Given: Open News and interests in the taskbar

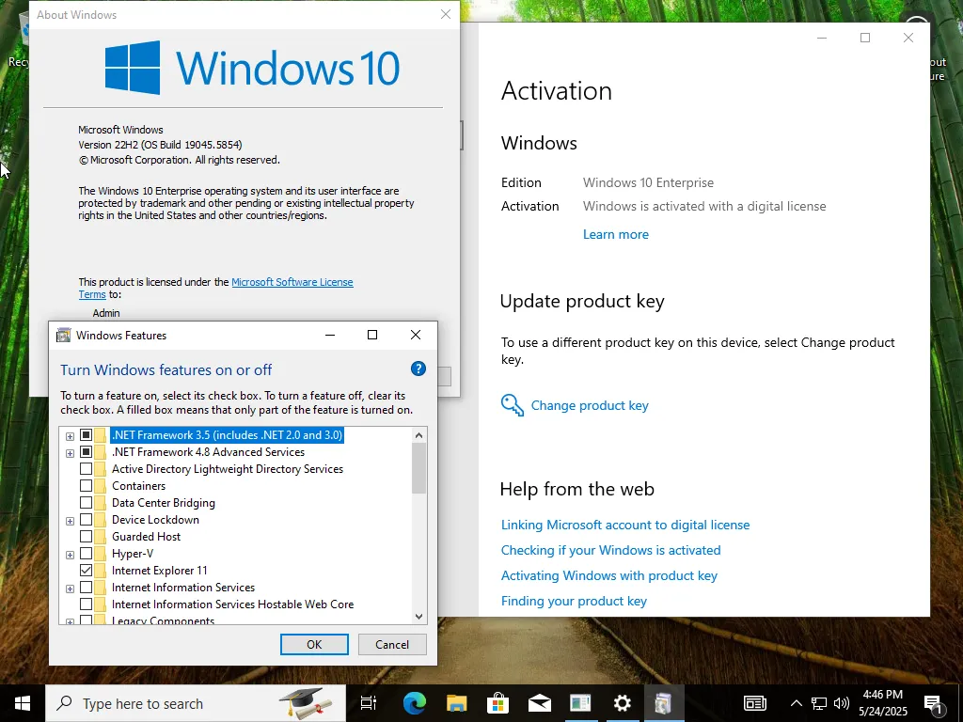Looking at the screenshot, I should pos(755,703).
